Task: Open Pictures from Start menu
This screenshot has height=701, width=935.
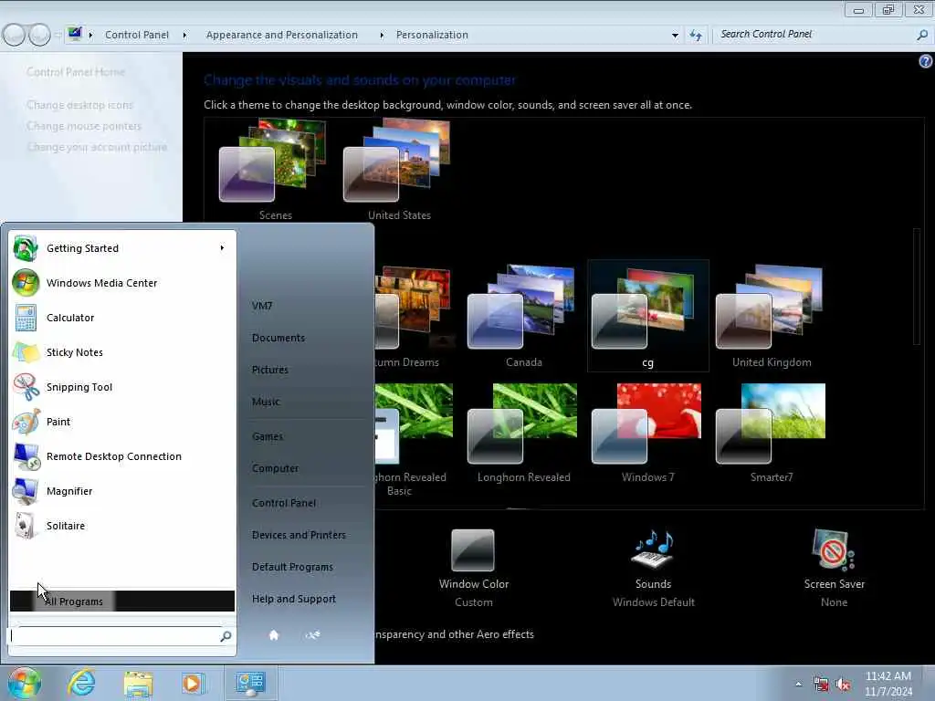Action: (270, 371)
